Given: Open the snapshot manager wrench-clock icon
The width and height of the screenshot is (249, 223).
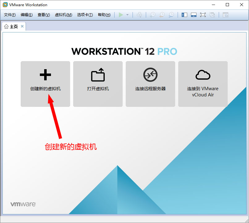Looking at the screenshot, I should click(x=171, y=15).
